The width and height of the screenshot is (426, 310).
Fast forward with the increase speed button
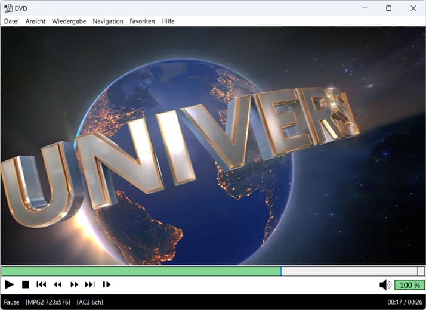tap(74, 284)
